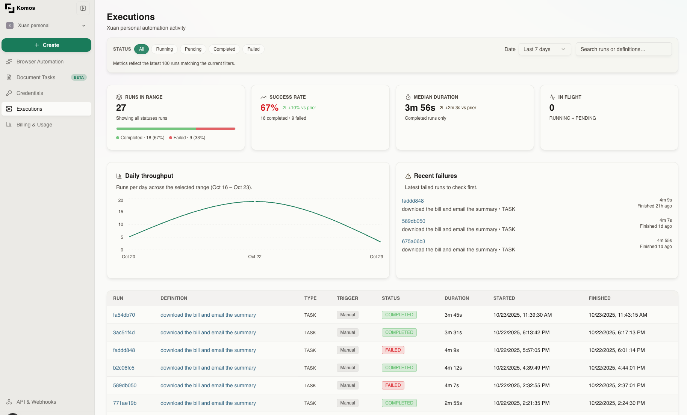Switch to the All status tab

pos(141,49)
